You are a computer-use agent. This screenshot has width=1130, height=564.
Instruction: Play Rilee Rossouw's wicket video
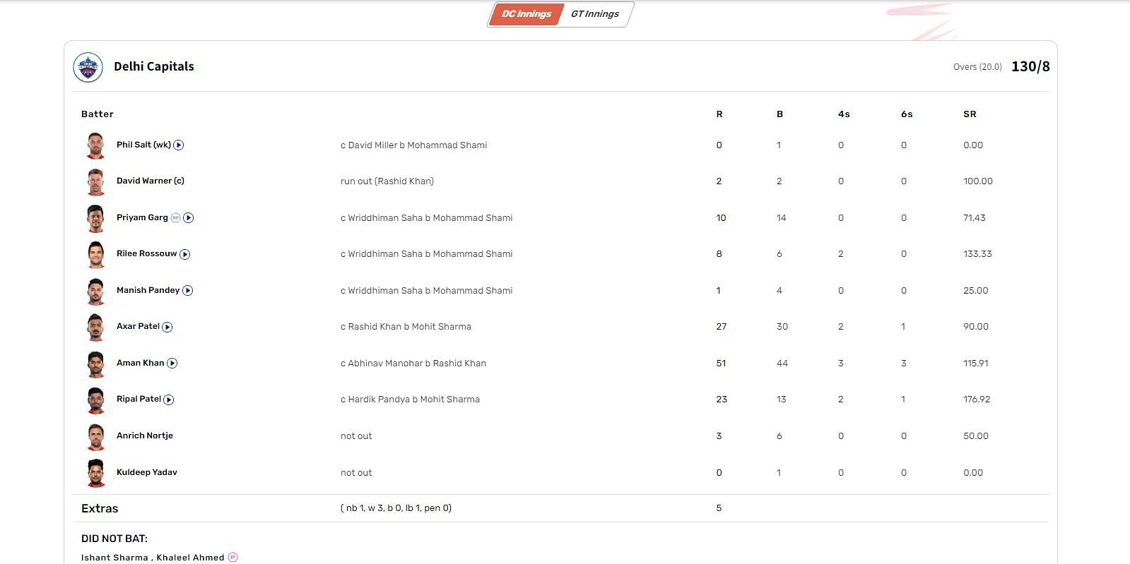pos(185,254)
